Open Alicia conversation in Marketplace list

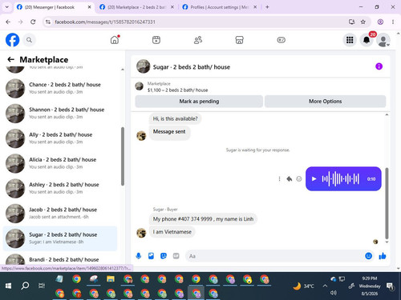pyautogui.click(x=60, y=163)
